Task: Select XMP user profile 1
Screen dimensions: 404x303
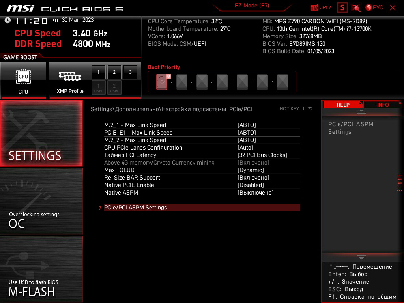Action: click(98, 88)
